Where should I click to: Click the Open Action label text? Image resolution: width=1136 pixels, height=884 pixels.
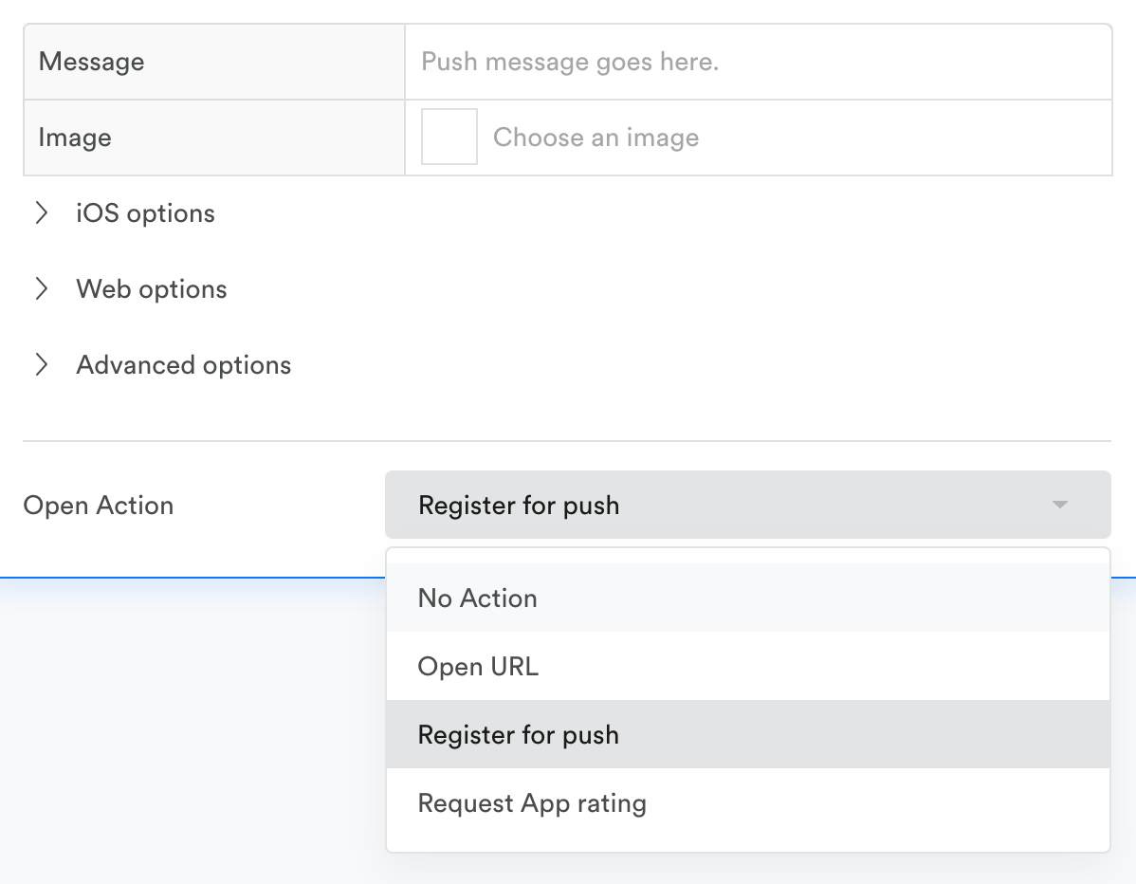click(x=99, y=506)
